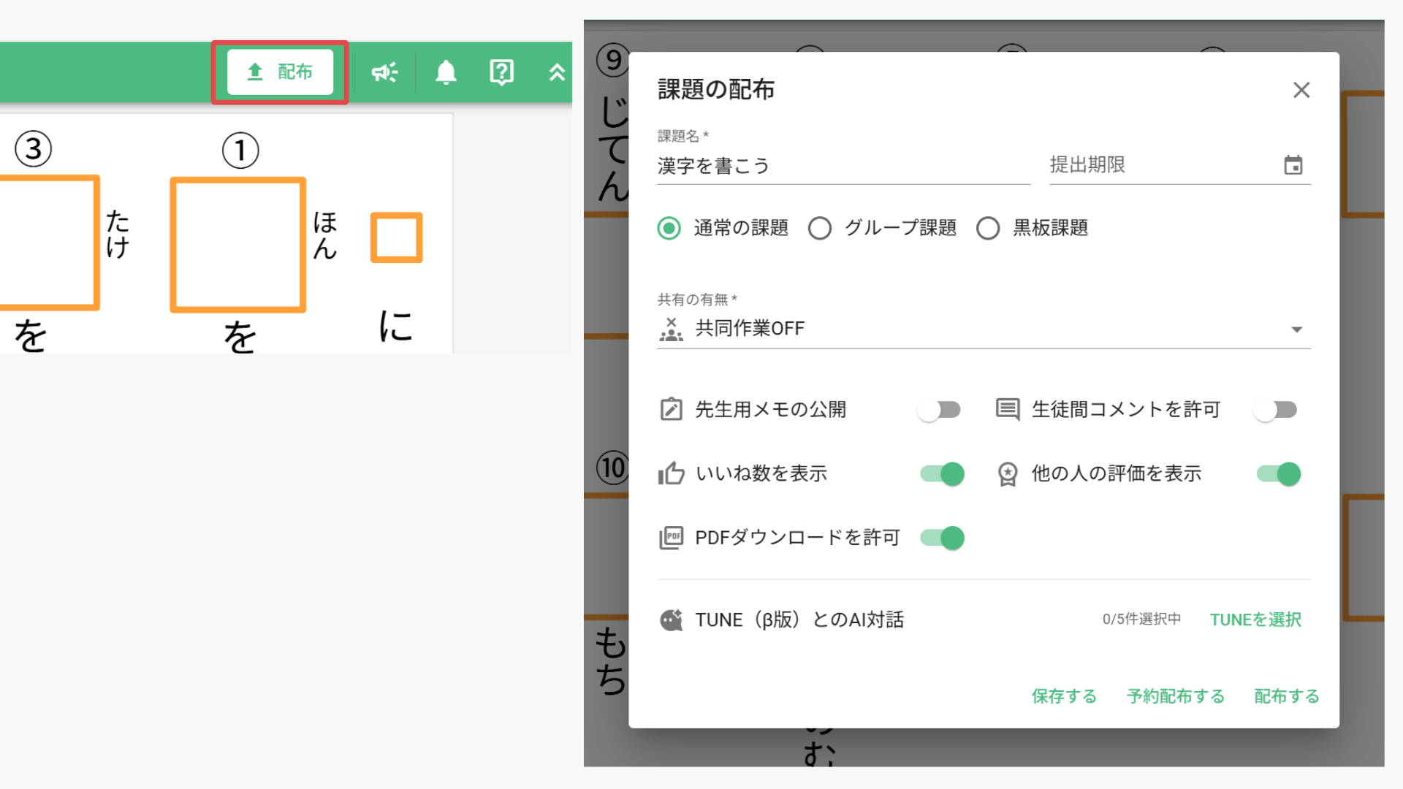
Task: Click the 先生用メモ notepad icon
Action: (x=671, y=409)
